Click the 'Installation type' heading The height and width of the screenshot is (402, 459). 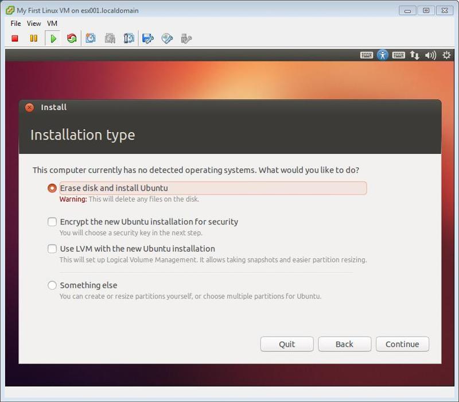click(x=83, y=136)
